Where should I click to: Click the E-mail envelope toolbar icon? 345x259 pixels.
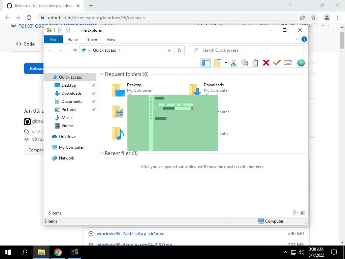(x=288, y=63)
